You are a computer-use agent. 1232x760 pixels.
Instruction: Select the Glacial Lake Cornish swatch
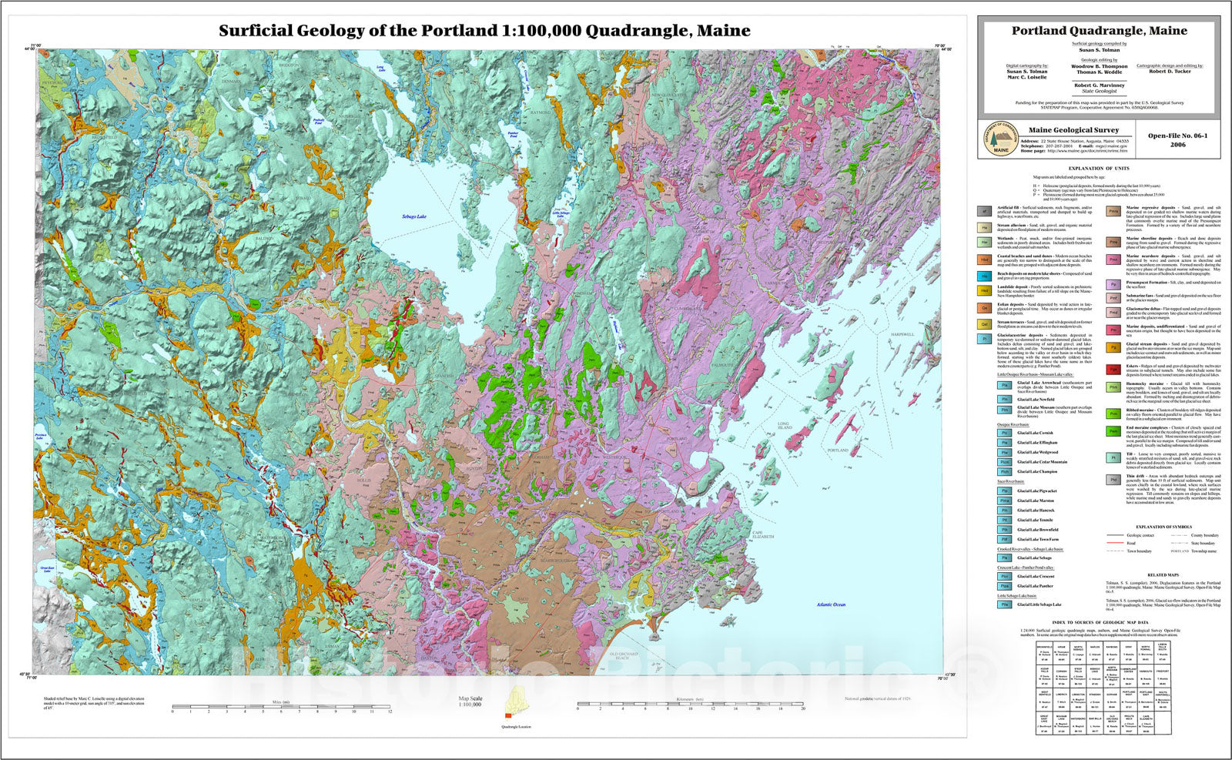(x=1005, y=433)
